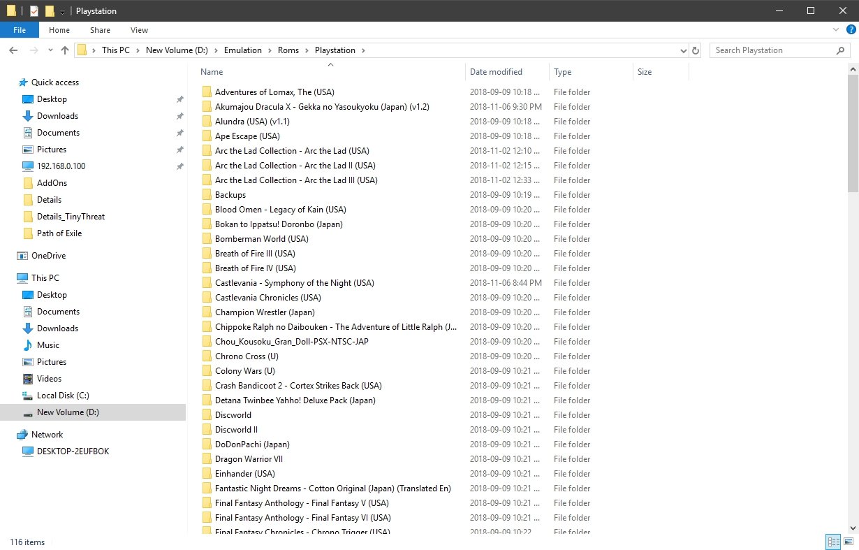
Task: Switch to Details view in status bar
Action: [x=833, y=542]
